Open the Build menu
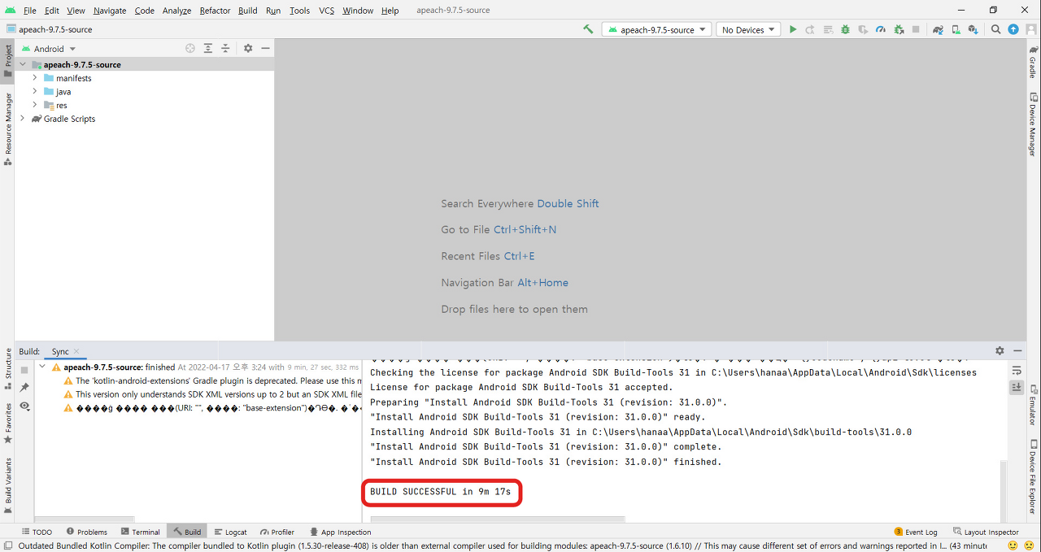The width and height of the screenshot is (1041, 552). (248, 11)
